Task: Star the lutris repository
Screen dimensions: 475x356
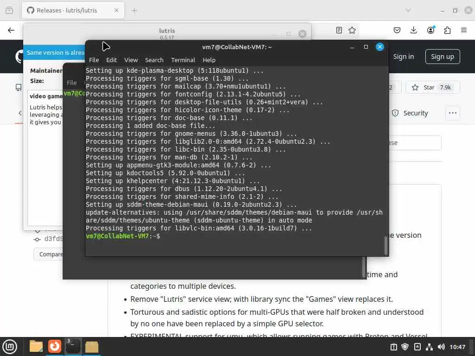Action: click(432, 88)
